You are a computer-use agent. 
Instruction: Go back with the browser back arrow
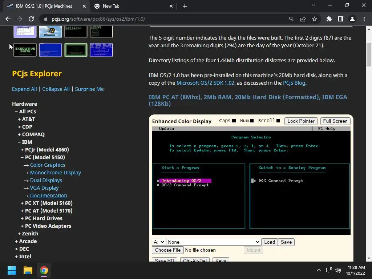[8, 19]
